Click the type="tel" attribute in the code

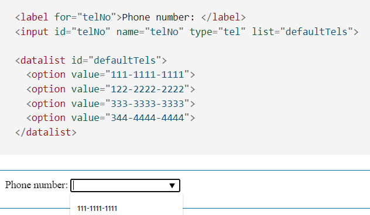tap(218, 32)
